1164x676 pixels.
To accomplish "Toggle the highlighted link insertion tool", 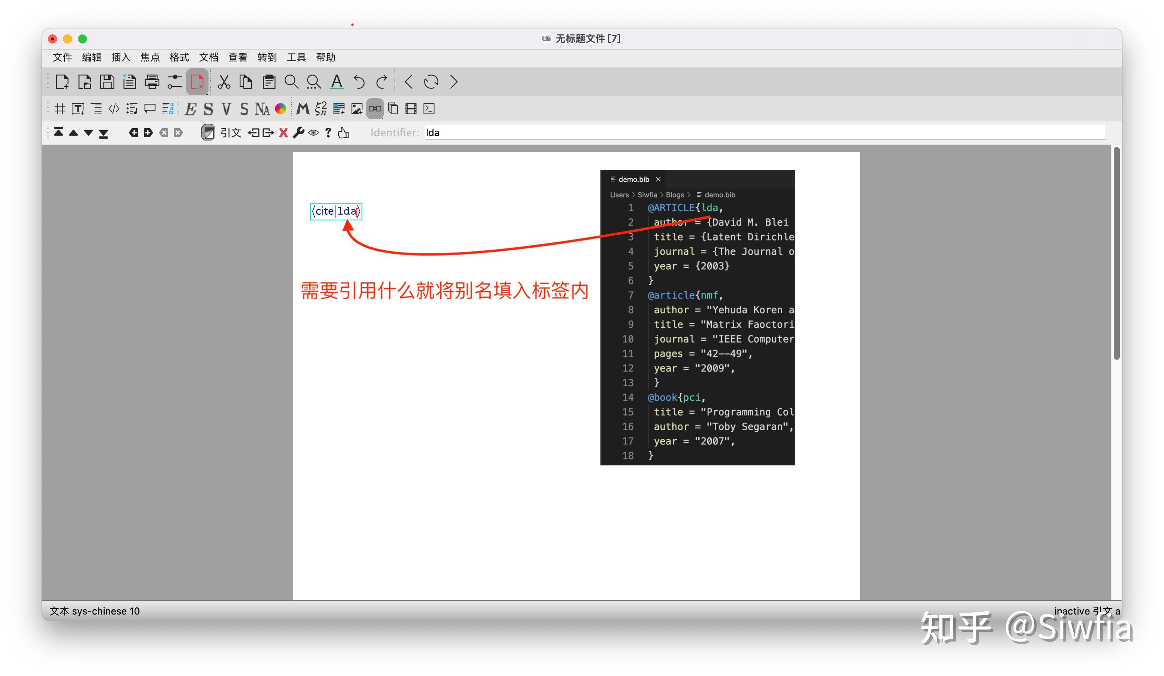I will click(375, 109).
